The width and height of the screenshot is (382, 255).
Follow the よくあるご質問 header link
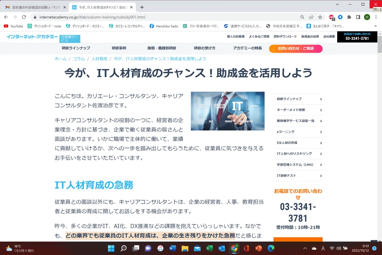point(259,37)
